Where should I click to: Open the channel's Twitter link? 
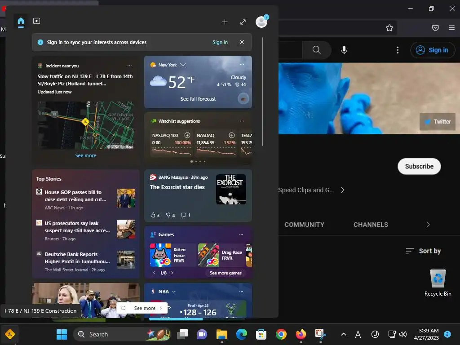pyautogui.click(x=438, y=122)
